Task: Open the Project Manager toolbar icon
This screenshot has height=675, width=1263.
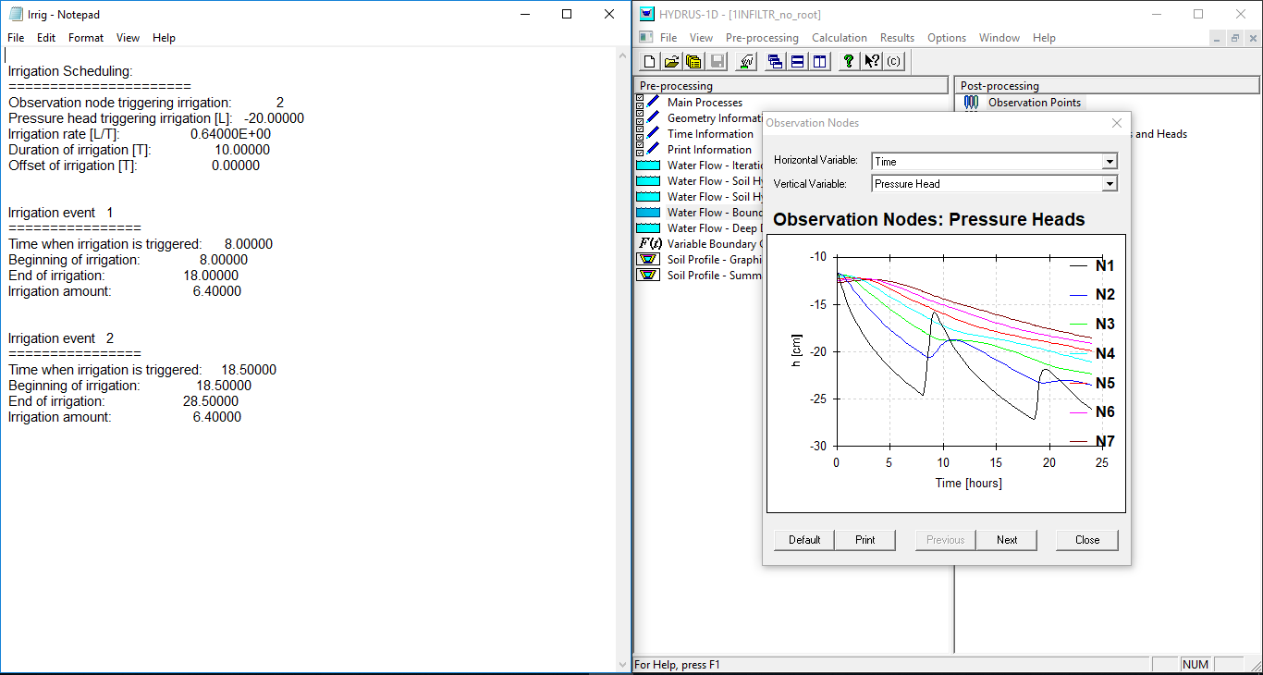Action: [693, 62]
